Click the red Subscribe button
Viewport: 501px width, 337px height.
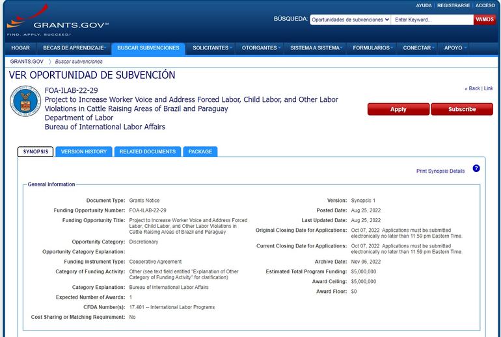462,109
